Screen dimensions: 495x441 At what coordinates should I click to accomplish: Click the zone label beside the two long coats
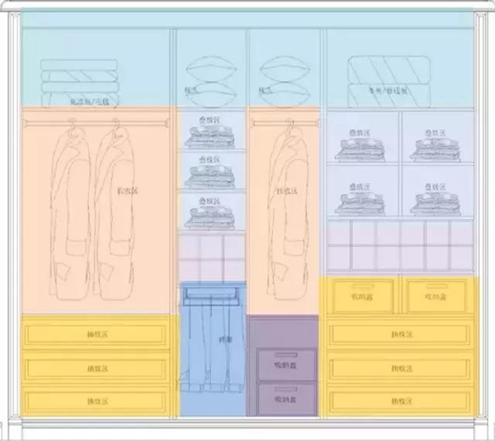tap(128, 191)
